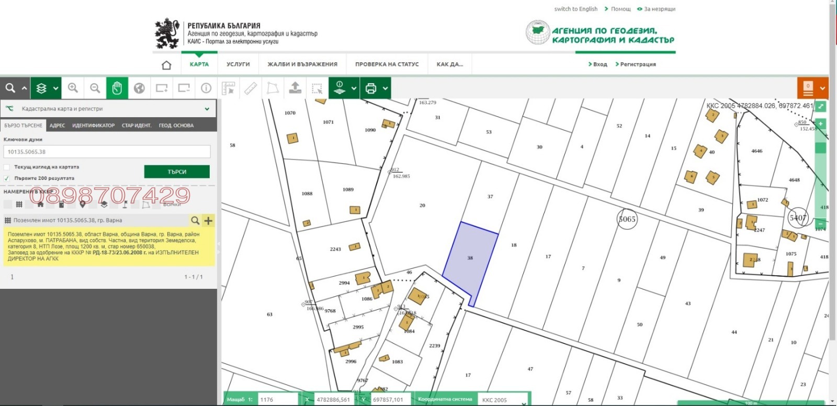Viewport: 837px width, 406px height.
Task: Open the print options dropdown arrow
Action: click(386, 88)
